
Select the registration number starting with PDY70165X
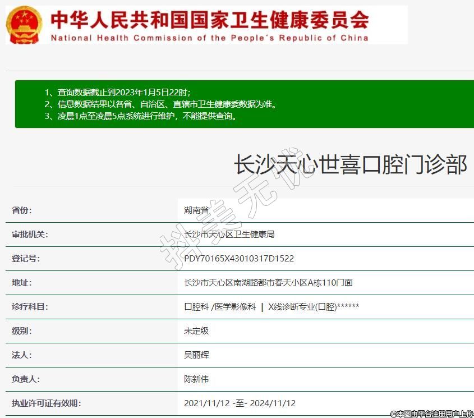coord(239,259)
